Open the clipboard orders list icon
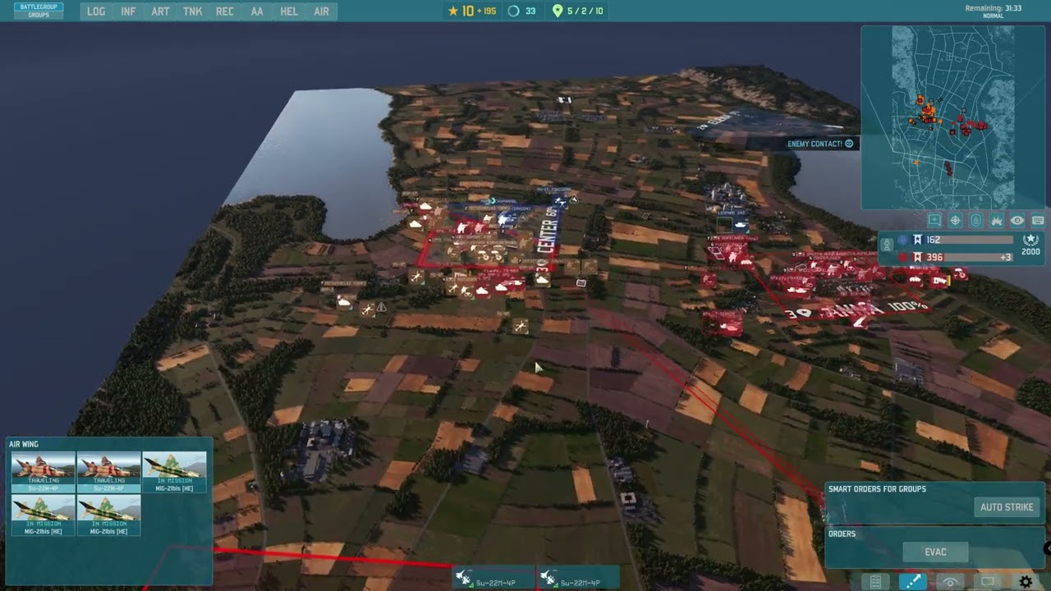This screenshot has width=1051, height=591. coord(875,582)
